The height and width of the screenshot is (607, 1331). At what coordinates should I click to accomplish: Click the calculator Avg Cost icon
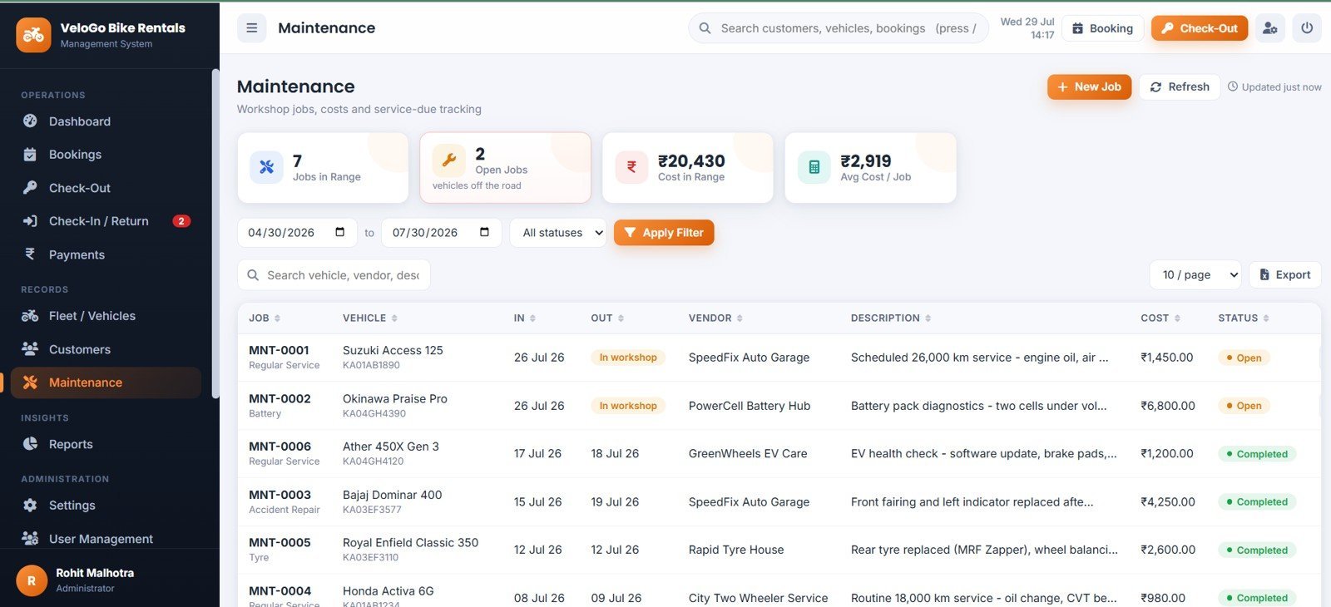coord(814,167)
